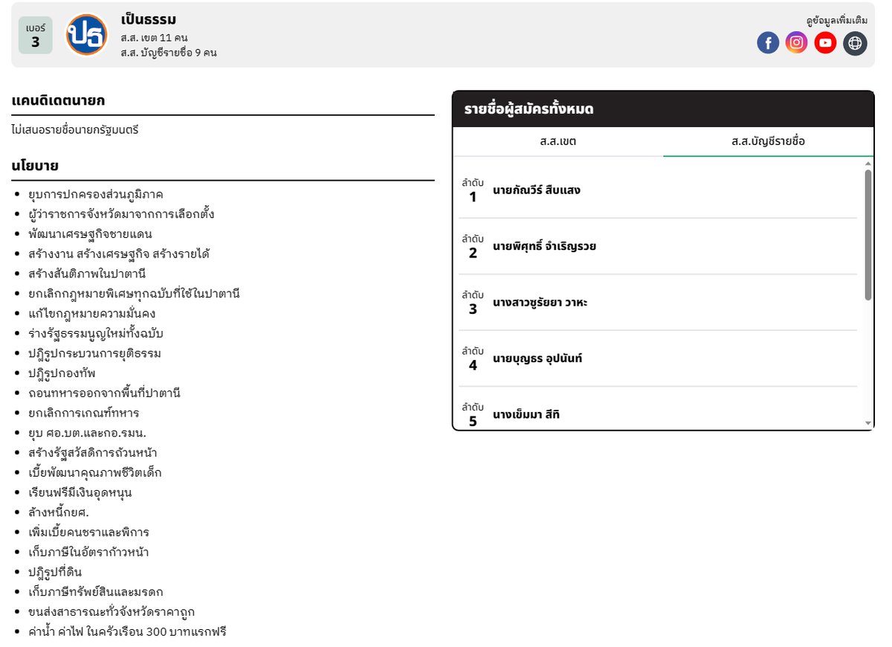Click policy ยุบการปกครองส่วนภูมิภาค
The width and height of the screenshot is (892, 647).
pyautogui.click(x=95, y=194)
